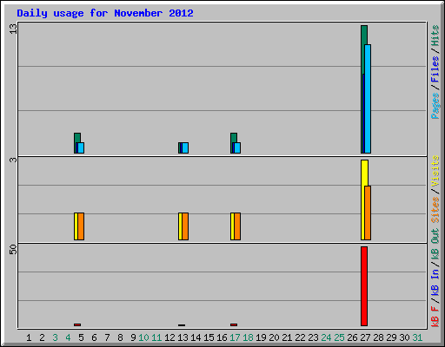Click day label "28" on the x-axis

(378, 337)
